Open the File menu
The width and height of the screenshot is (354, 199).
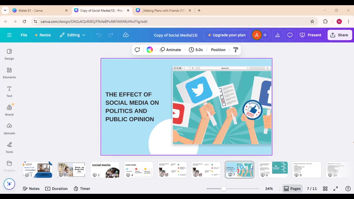24,35
